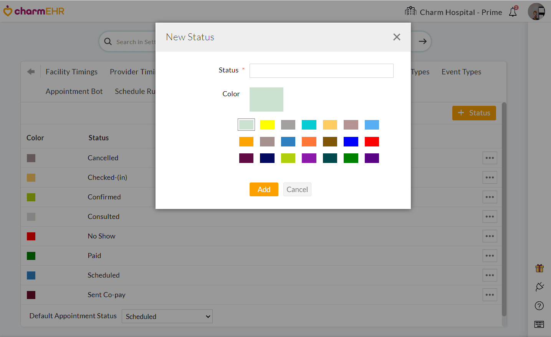Image resolution: width=551 pixels, height=337 pixels.
Task: Switch to the Facility Timings tab
Action: [x=71, y=72]
